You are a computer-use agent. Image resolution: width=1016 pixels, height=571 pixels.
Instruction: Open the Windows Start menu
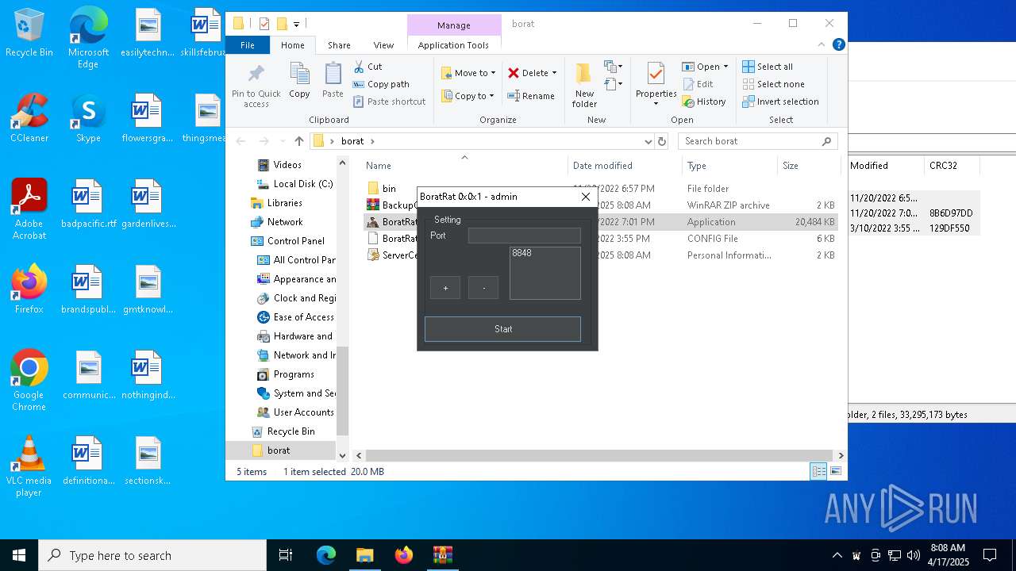coord(19,555)
